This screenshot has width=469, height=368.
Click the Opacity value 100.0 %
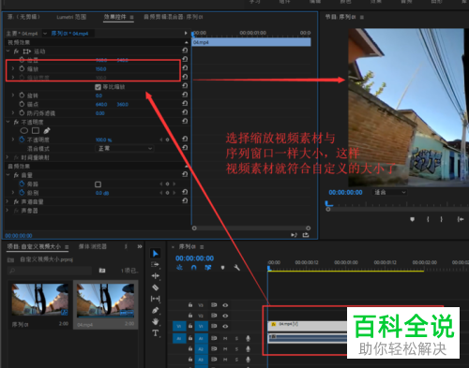point(103,140)
